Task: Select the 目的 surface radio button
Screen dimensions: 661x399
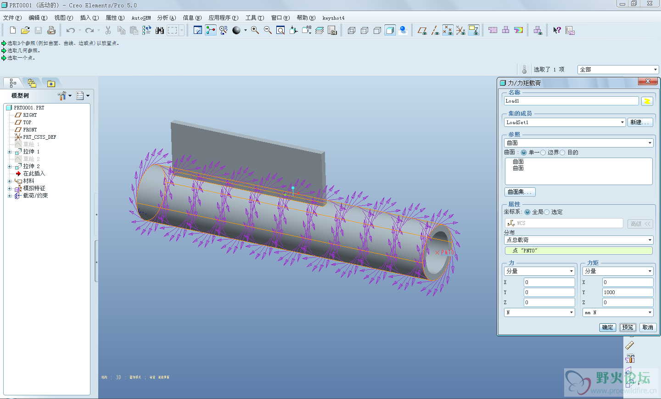Action: 563,153
